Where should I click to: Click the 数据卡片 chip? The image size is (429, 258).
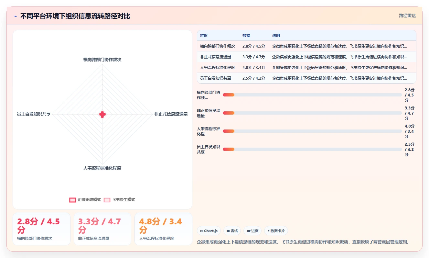[276, 231]
